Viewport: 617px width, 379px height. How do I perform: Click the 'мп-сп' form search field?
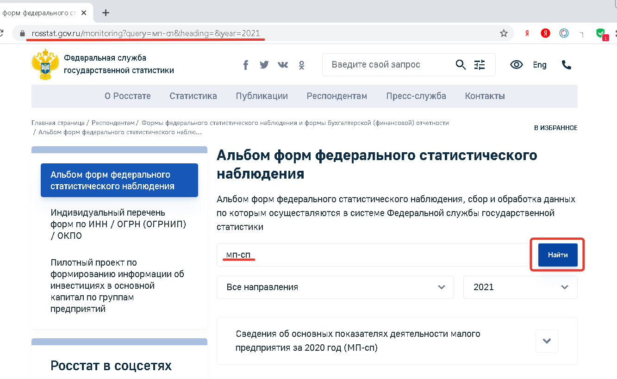coord(370,255)
